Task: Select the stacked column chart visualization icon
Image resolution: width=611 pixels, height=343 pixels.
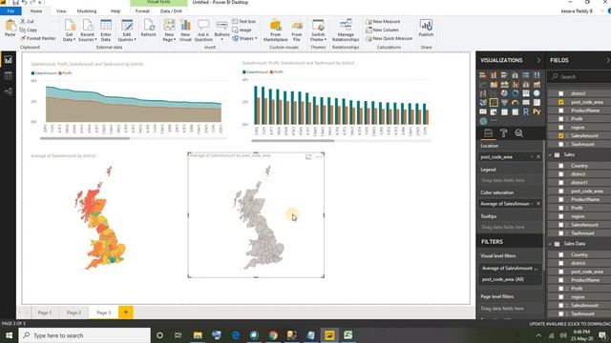Action: coord(494,74)
